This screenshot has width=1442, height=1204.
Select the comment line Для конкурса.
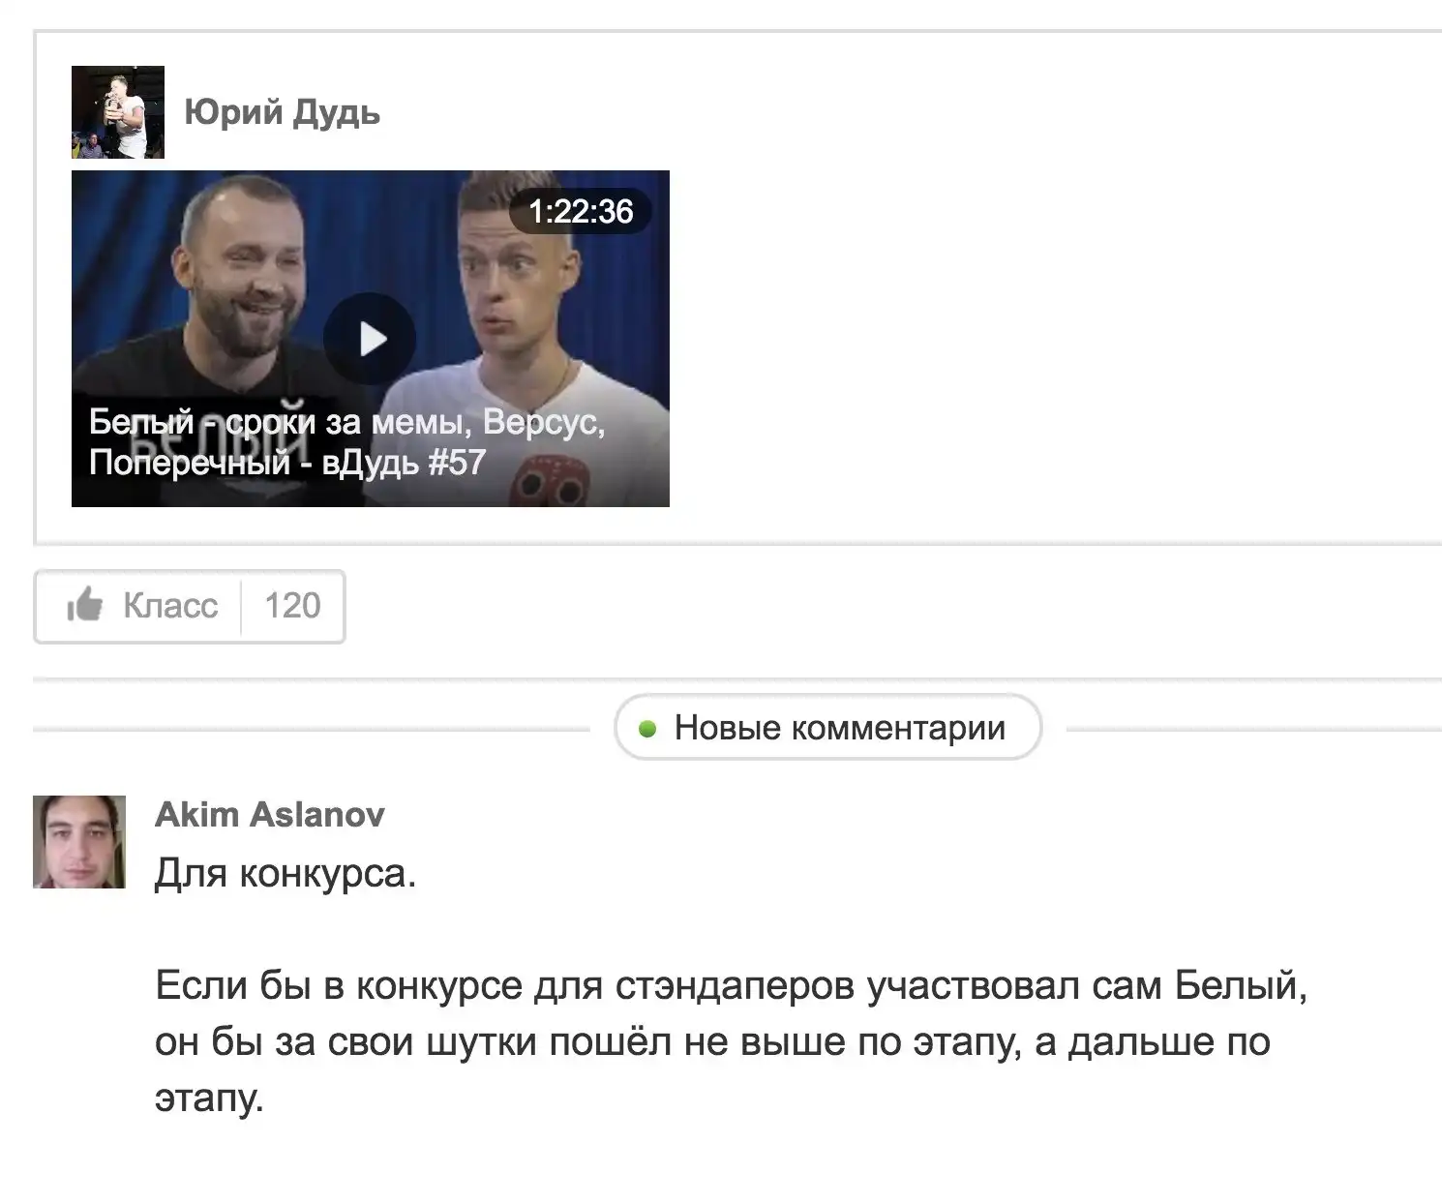click(x=285, y=875)
